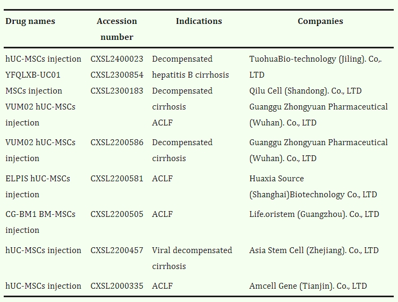398x302 pixels.
Task: Select accession number CXSL2200581
Action: coord(117,179)
